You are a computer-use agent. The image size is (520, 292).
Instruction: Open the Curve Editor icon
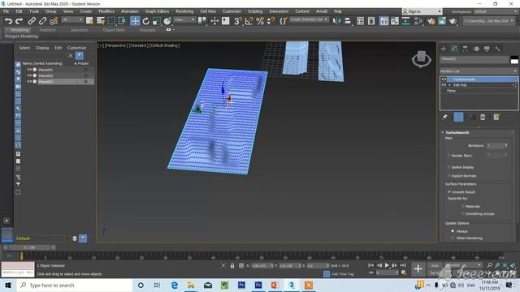point(395,21)
